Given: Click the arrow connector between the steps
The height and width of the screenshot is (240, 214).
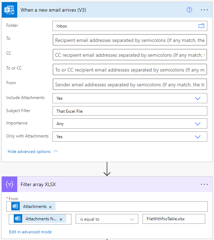Looking at the screenshot, I should (x=107, y=170).
